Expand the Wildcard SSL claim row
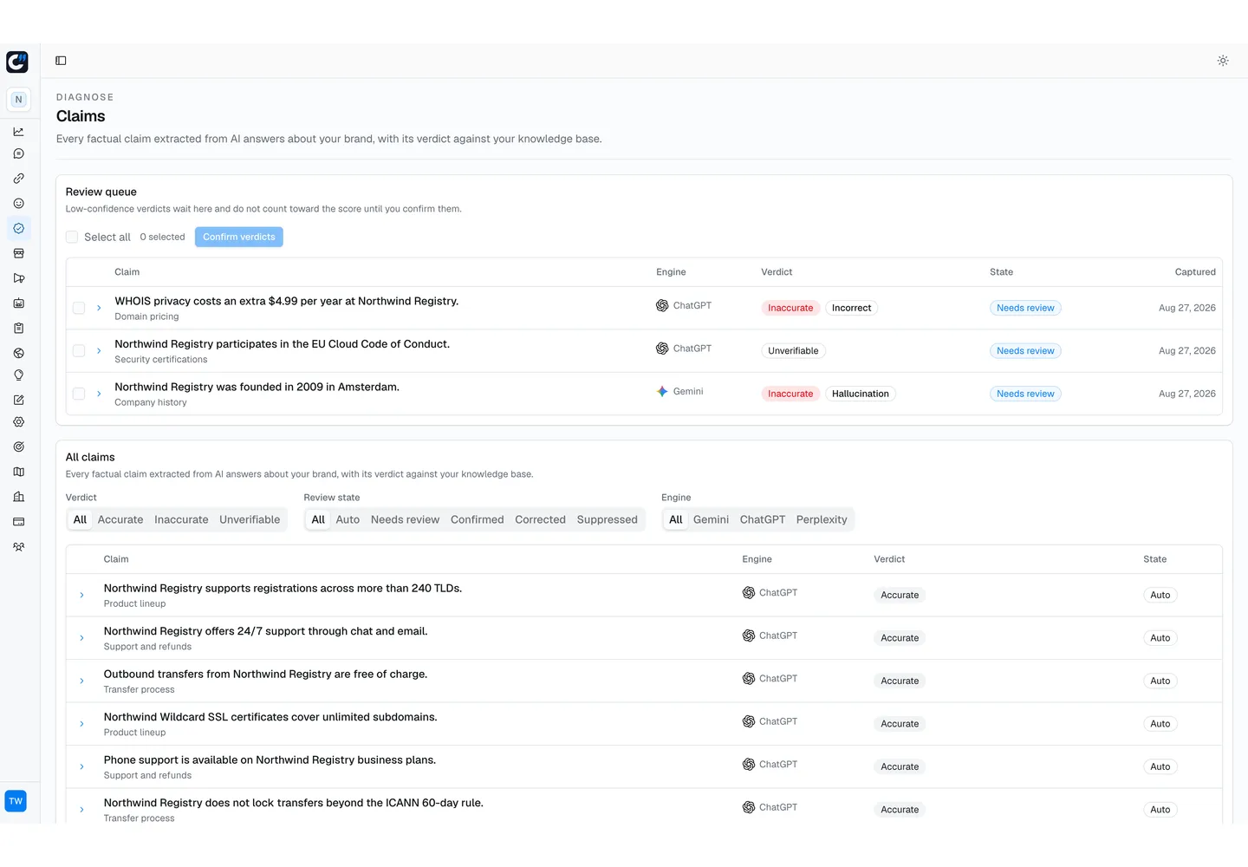 coord(82,725)
